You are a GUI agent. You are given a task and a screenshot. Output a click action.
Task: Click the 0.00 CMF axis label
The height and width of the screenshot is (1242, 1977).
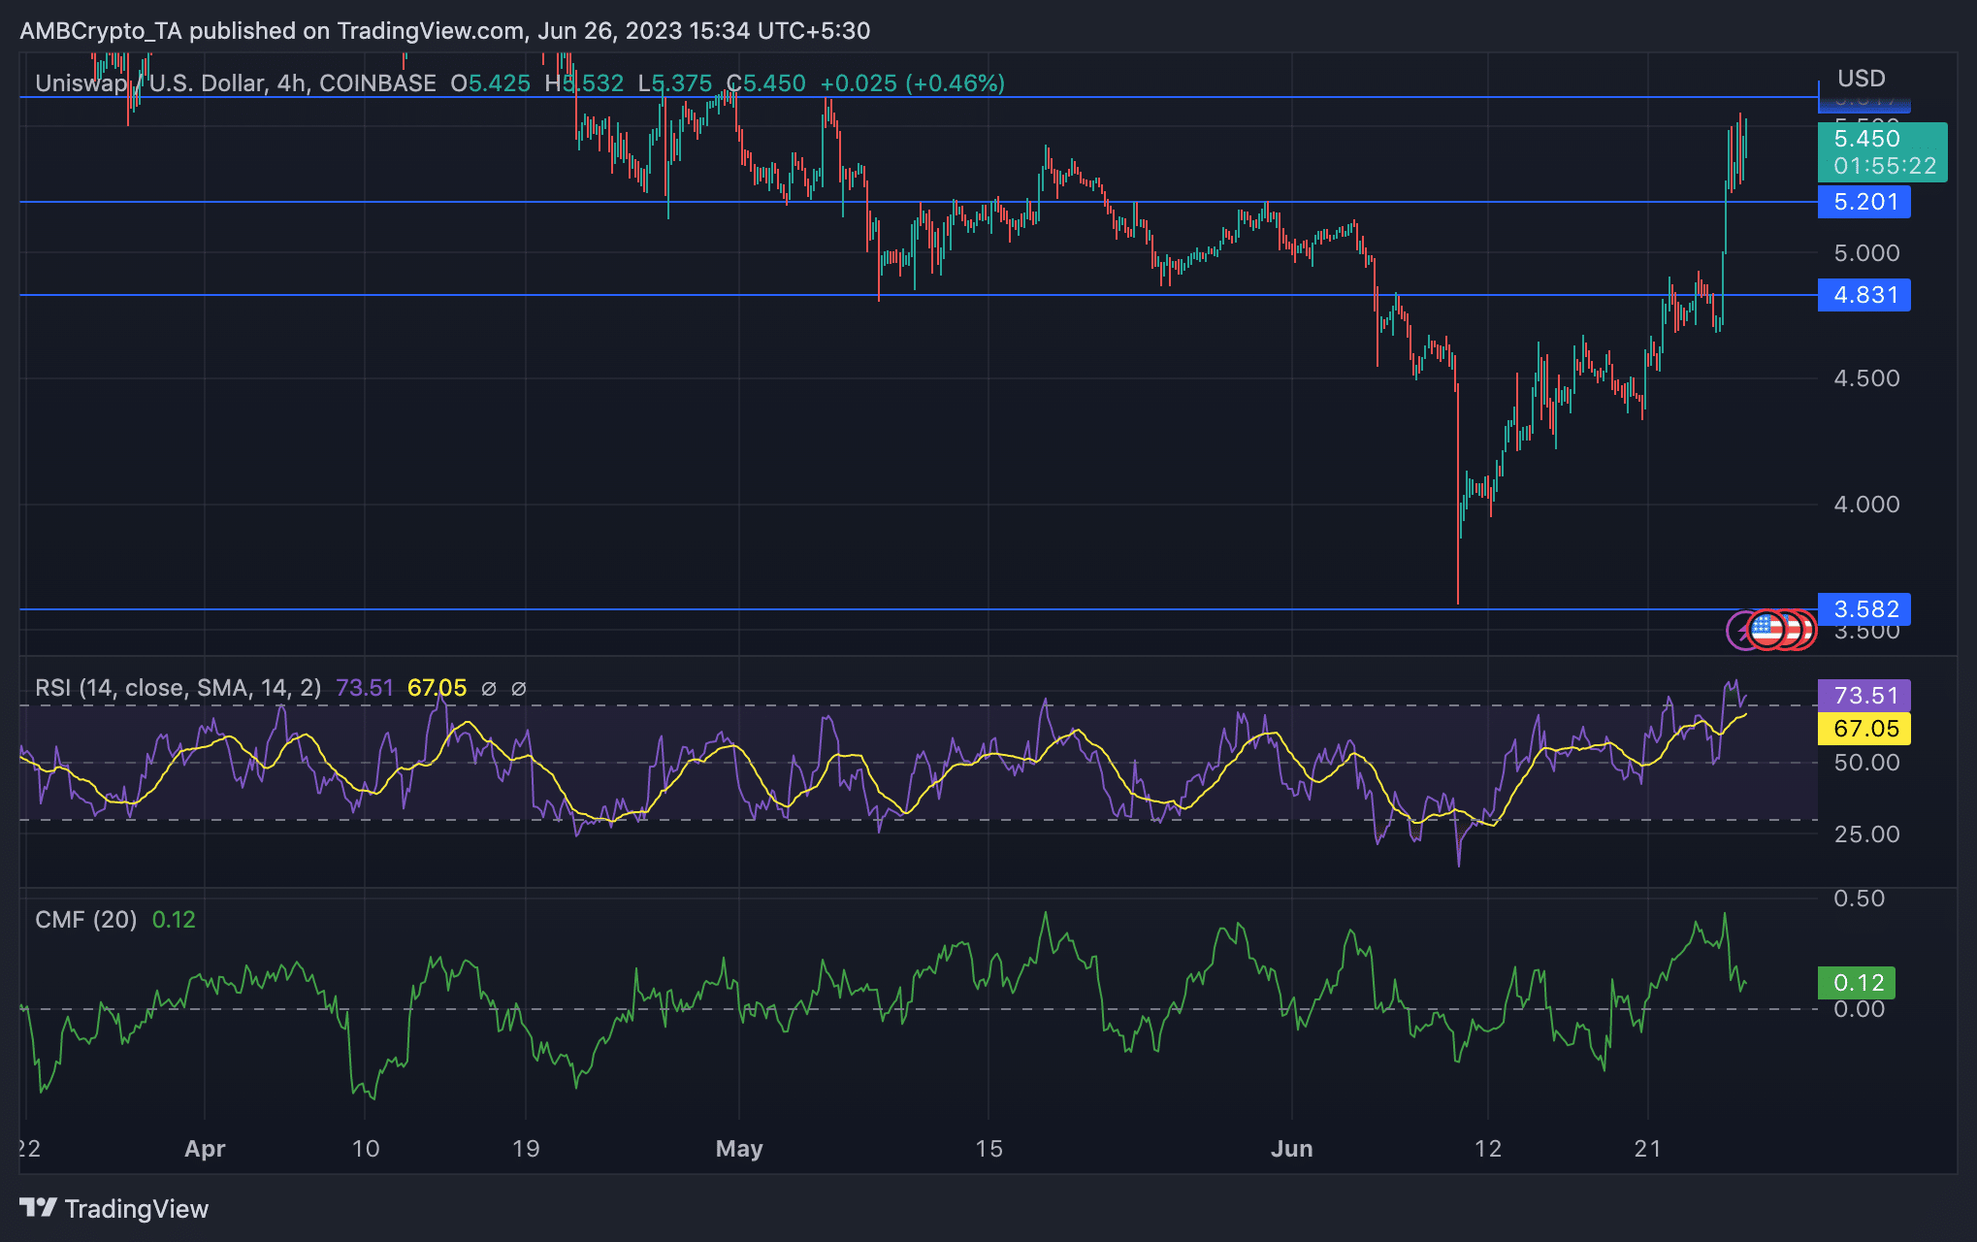(x=1860, y=1009)
